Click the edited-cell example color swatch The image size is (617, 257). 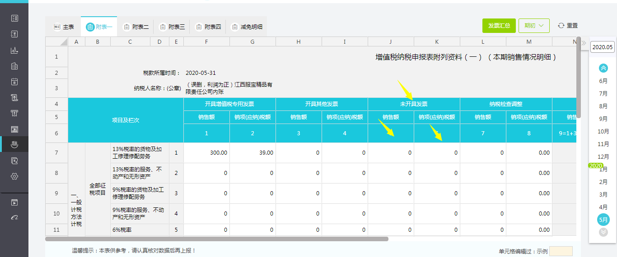[x=561, y=251]
